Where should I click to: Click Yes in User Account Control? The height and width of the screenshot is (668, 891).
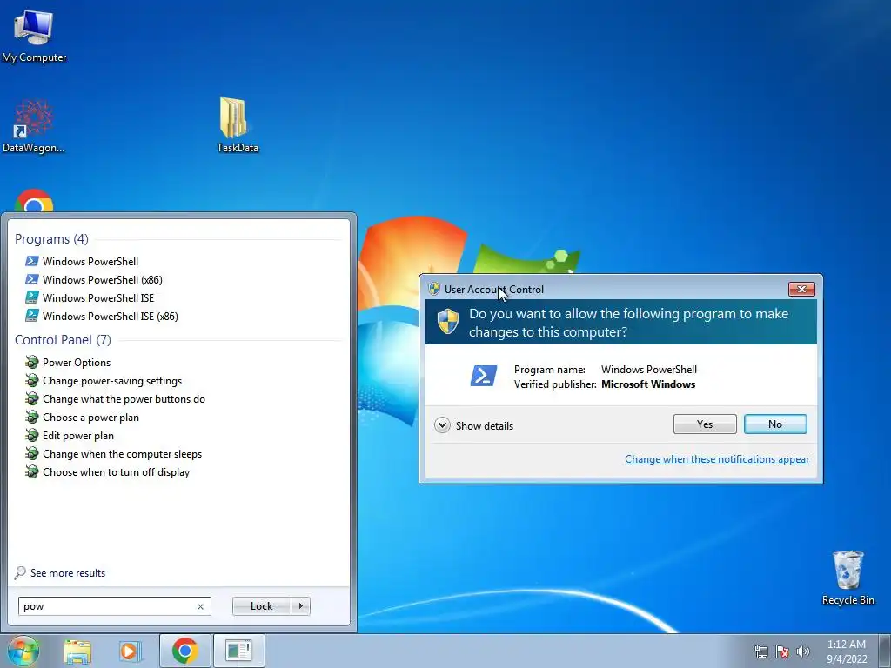point(705,424)
